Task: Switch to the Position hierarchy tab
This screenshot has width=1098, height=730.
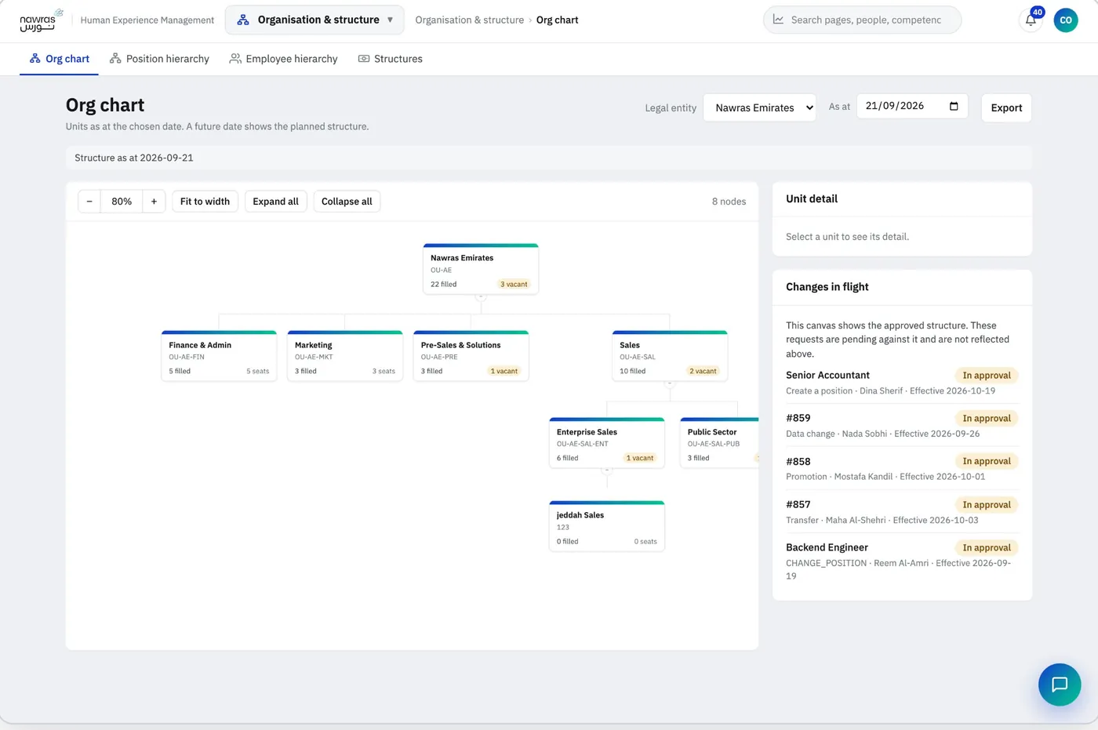Action: tap(159, 59)
